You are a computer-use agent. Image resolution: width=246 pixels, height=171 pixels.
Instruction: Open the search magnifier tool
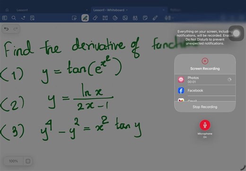tap(14, 18)
